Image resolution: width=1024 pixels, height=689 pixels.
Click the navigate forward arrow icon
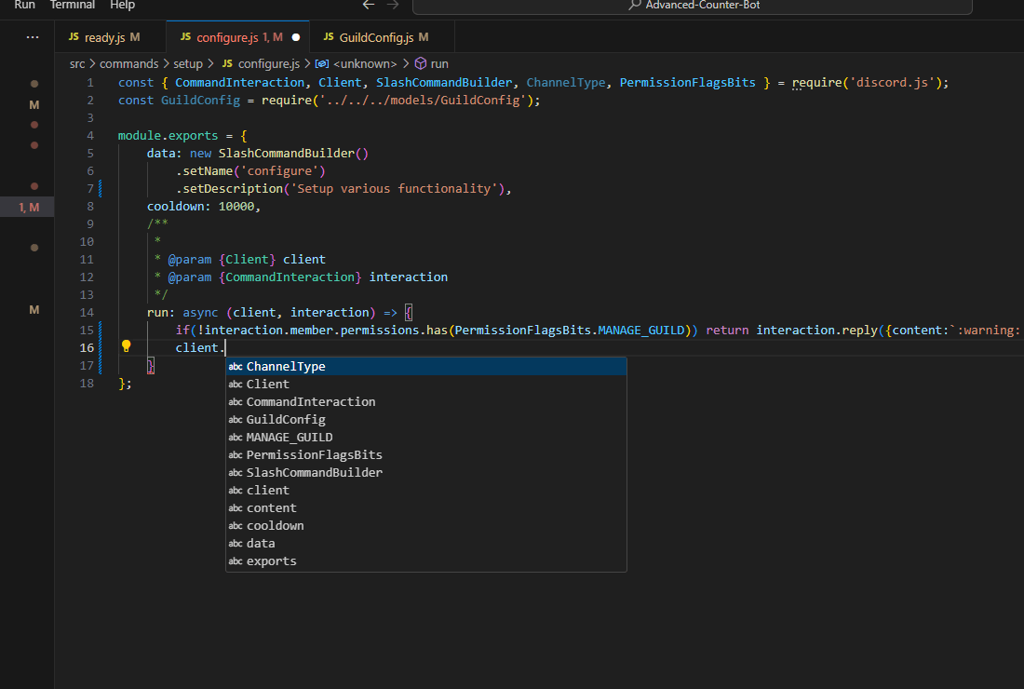pos(390,5)
